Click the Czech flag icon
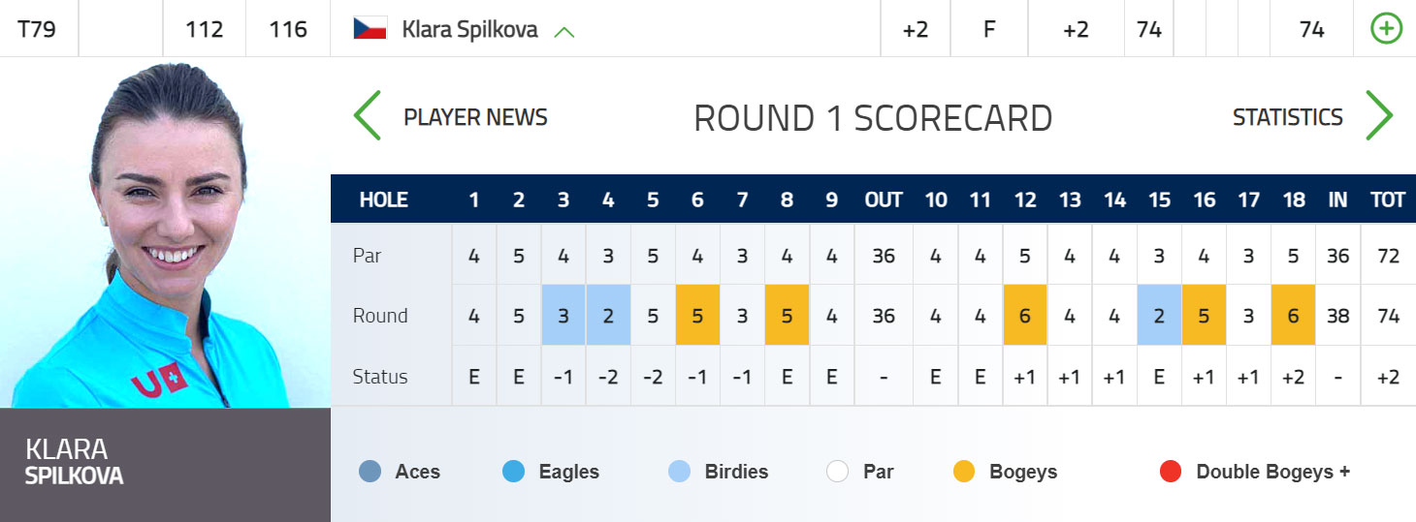This screenshot has height=522, width=1416. [x=370, y=29]
